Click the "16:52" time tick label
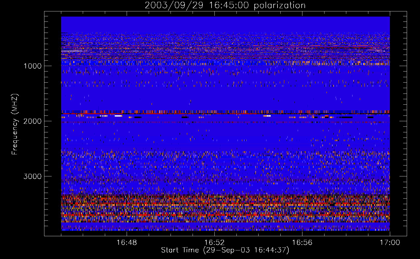Image resolution: width=420 pixels, height=259 pixels. [214, 243]
